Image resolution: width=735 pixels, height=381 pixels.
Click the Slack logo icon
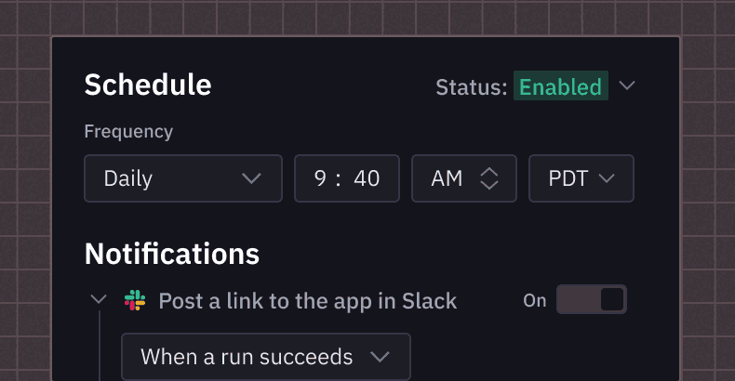click(135, 300)
